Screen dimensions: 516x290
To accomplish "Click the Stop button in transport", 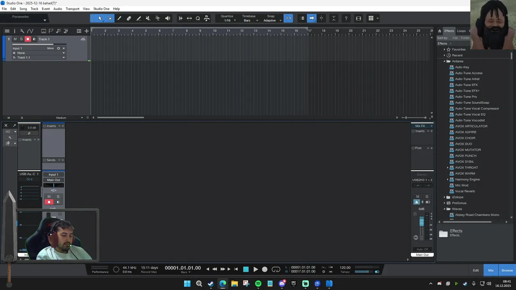I will click(246, 269).
